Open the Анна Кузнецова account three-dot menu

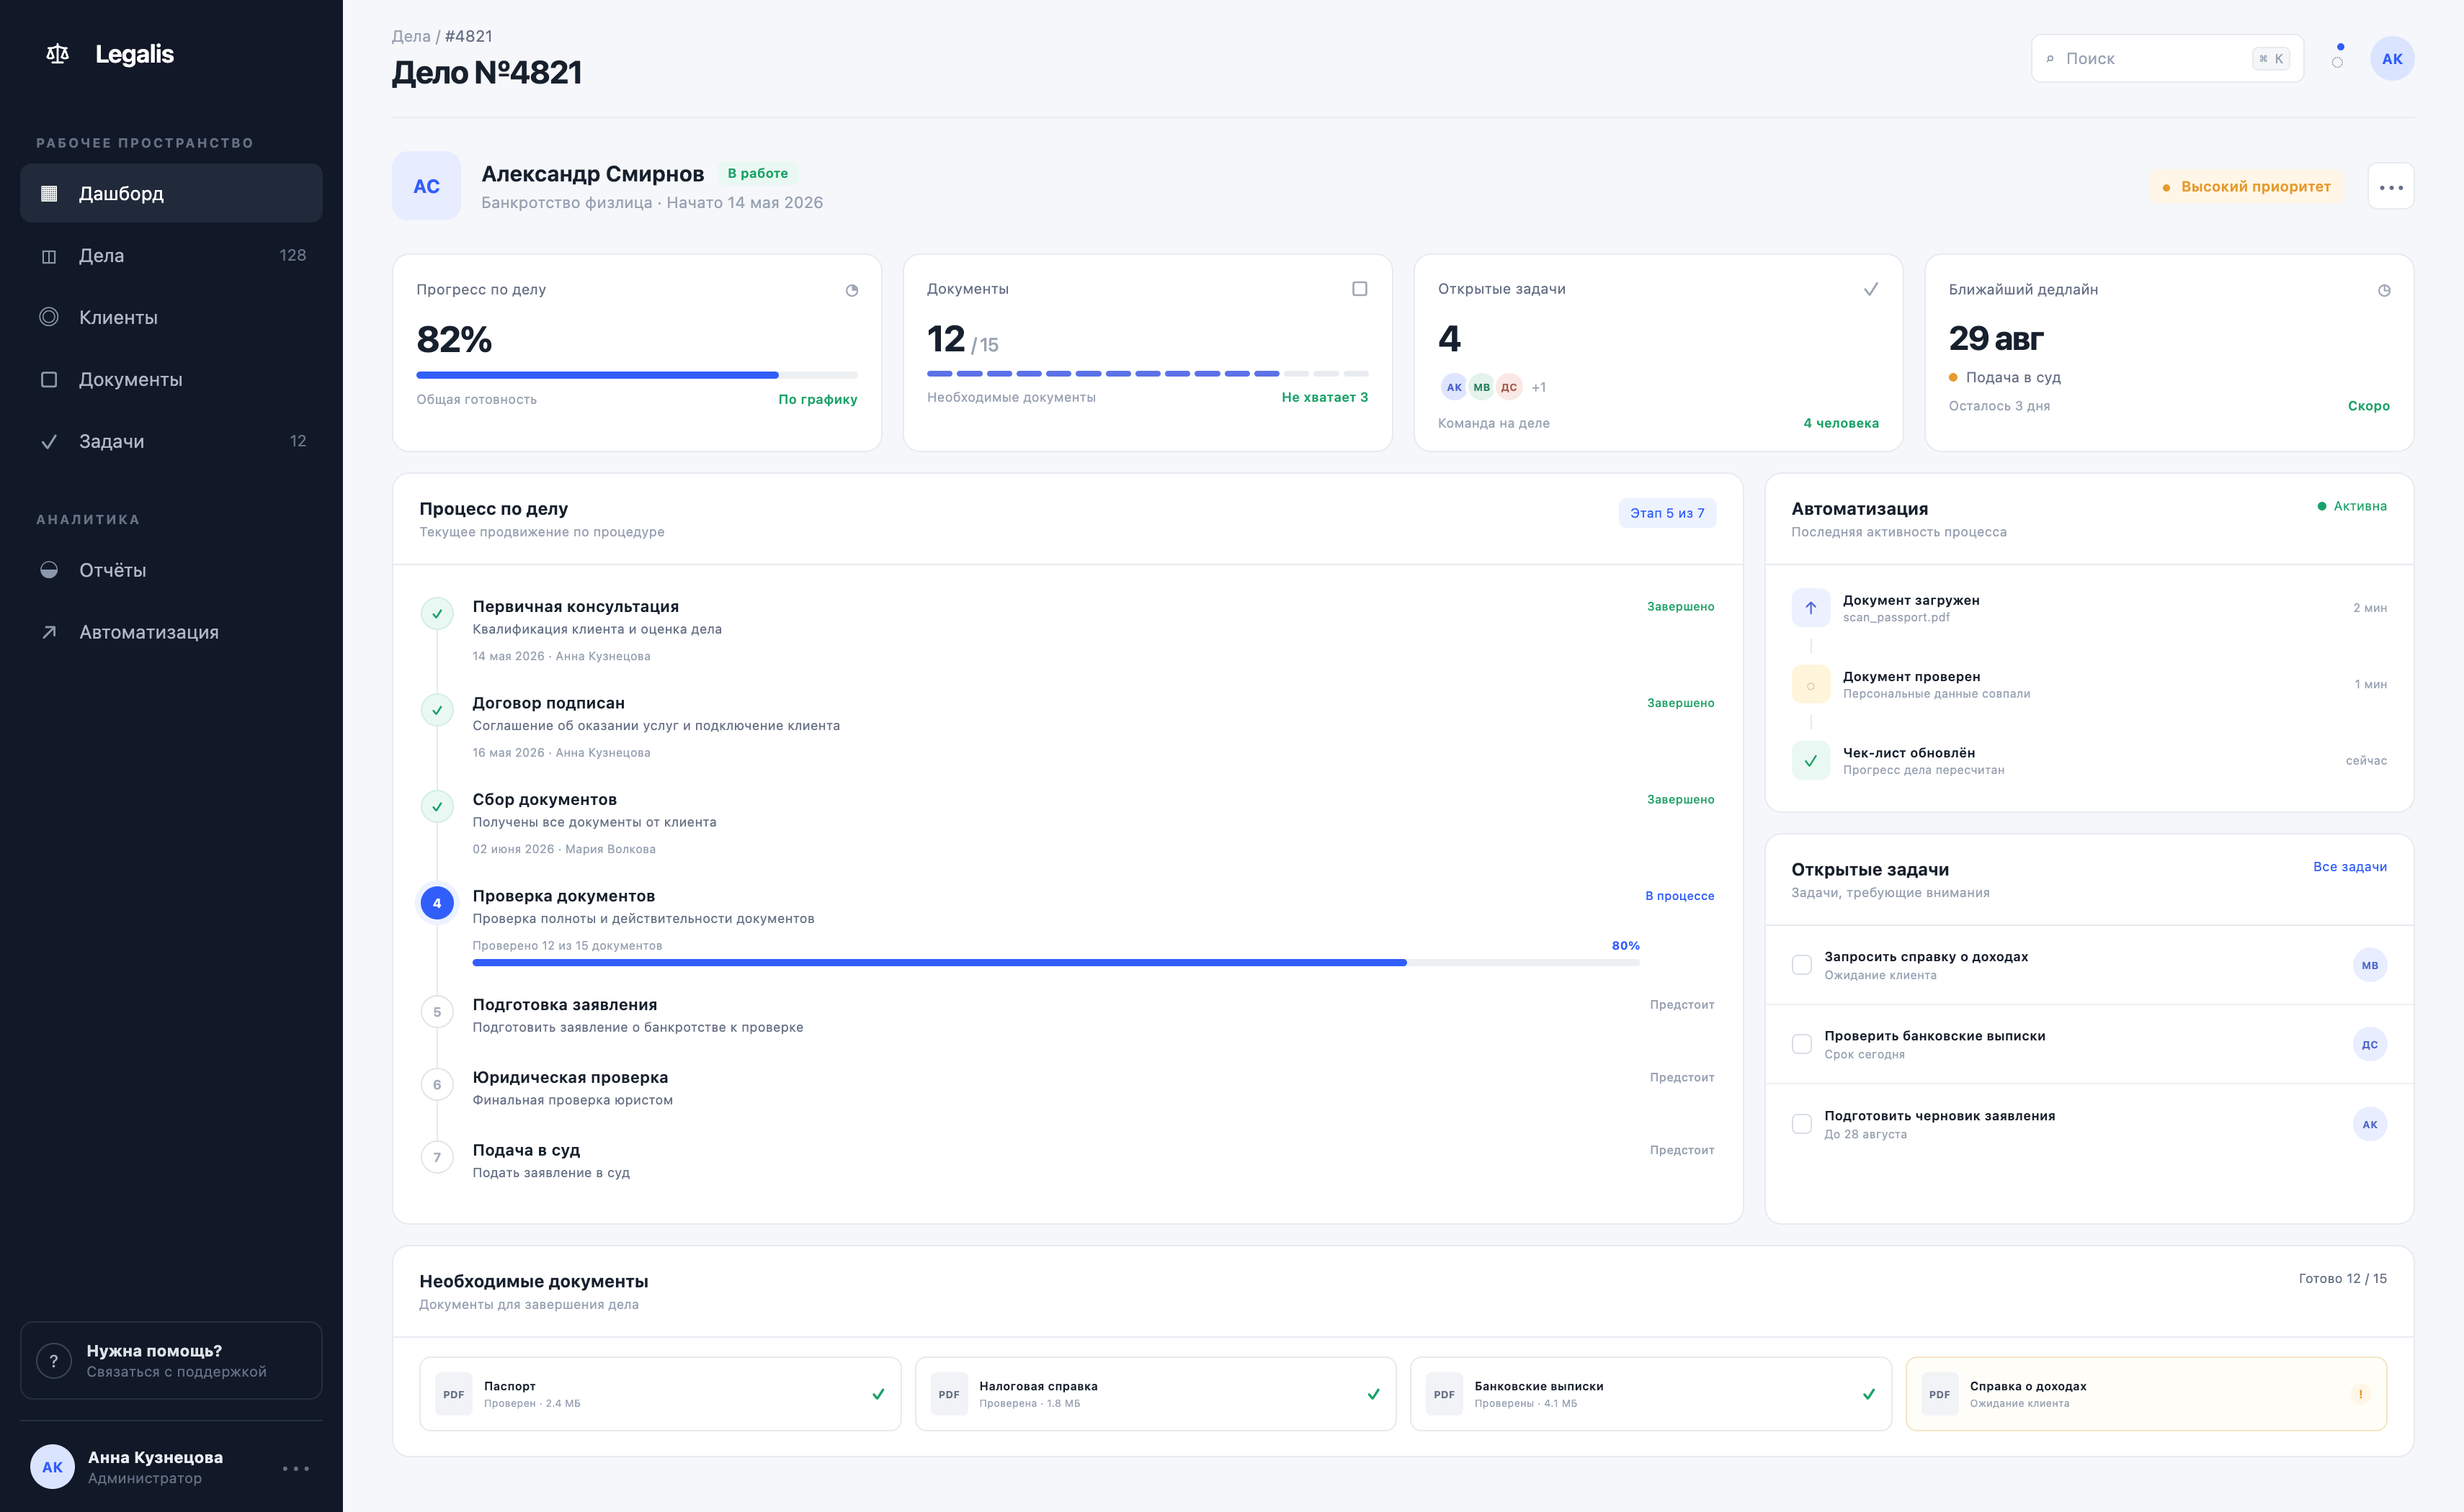295,1468
